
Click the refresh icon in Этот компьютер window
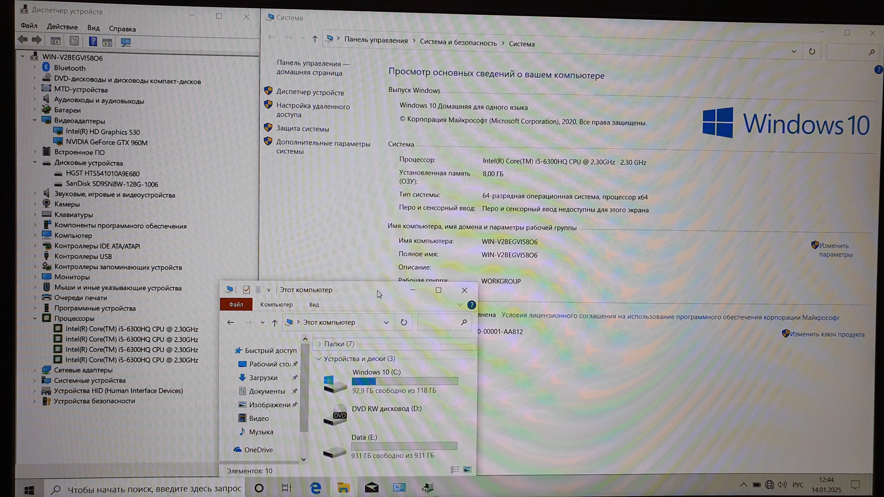click(x=404, y=322)
